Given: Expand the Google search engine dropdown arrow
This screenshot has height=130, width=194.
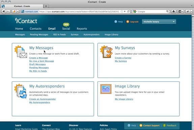Looking at the screenshot, I should coord(137,11).
